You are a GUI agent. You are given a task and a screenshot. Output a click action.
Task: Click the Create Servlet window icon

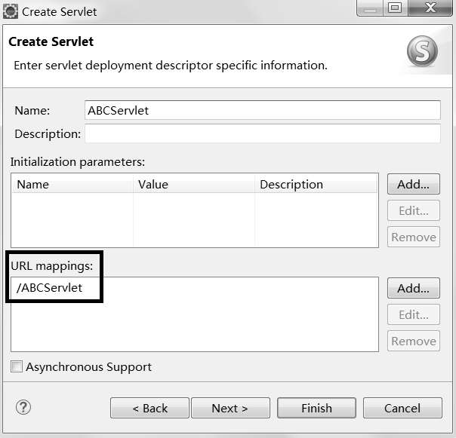point(11,11)
